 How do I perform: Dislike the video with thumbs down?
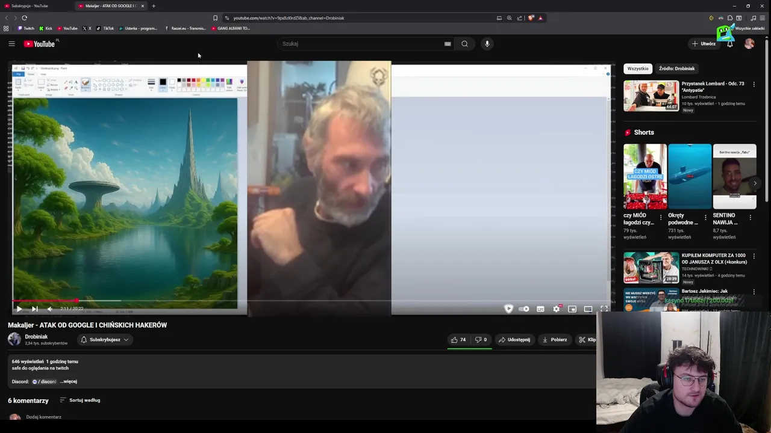(481, 340)
